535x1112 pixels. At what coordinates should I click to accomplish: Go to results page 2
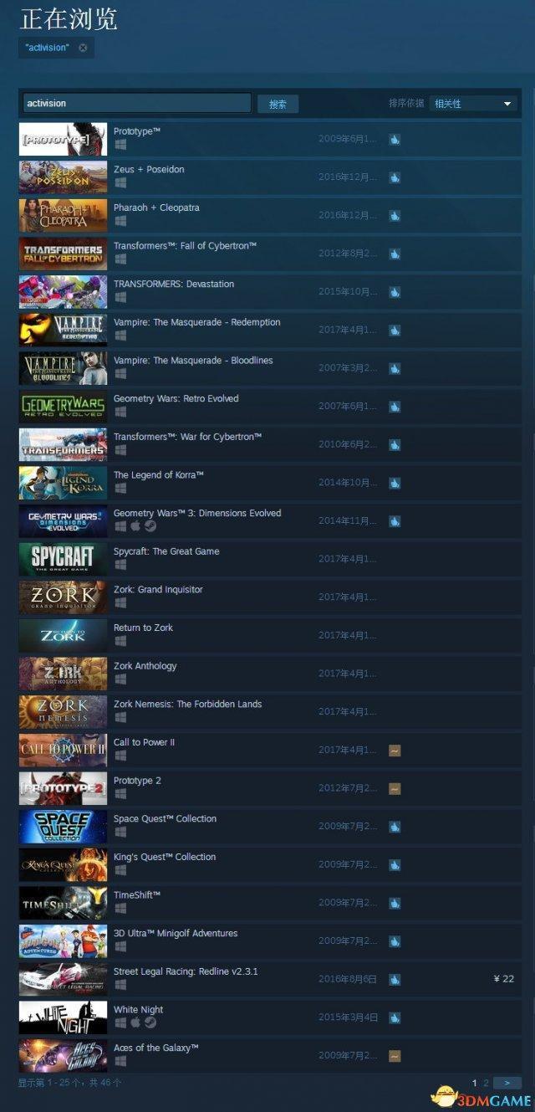coord(486,1083)
